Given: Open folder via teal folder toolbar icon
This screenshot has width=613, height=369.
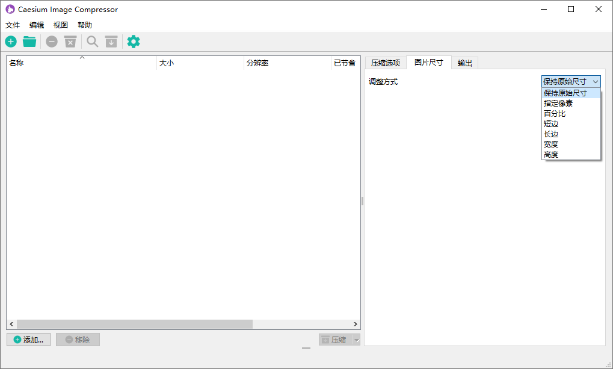Looking at the screenshot, I should point(29,42).
